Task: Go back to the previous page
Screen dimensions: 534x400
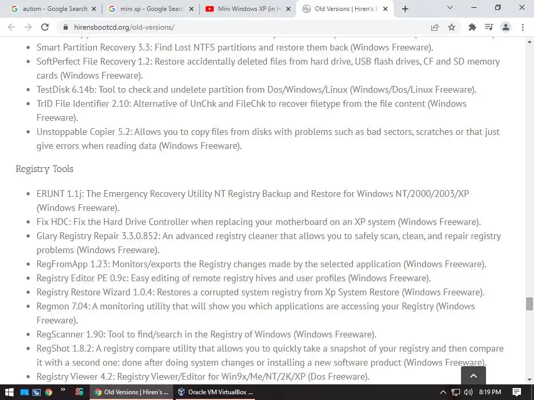Action: pyautogui.click(x=11, y=27)
